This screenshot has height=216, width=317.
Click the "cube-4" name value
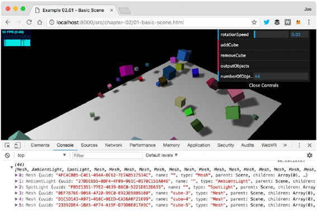tap(181, 199)
